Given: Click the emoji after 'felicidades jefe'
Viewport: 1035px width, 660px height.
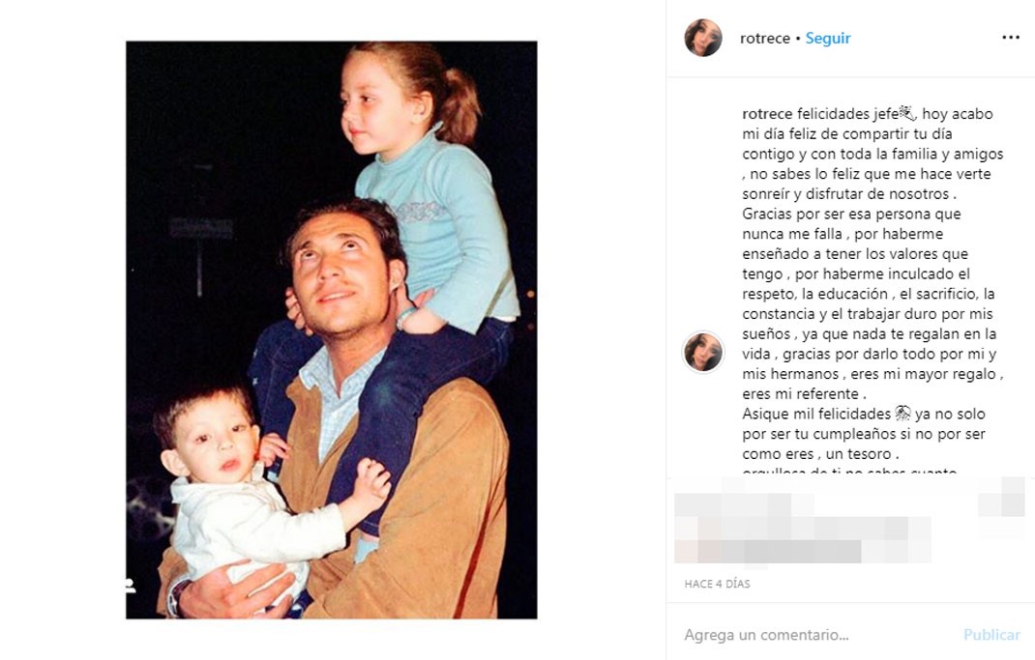Looking at the screenshot, I should tap(907, 113).
